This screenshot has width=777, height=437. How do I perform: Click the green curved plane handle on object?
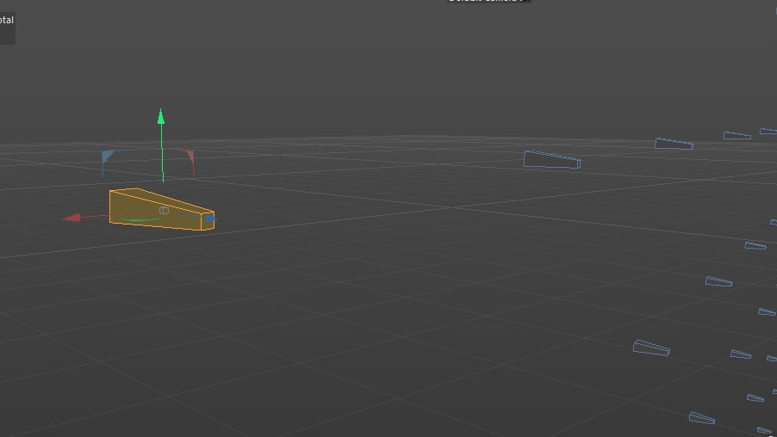(140, 219)
